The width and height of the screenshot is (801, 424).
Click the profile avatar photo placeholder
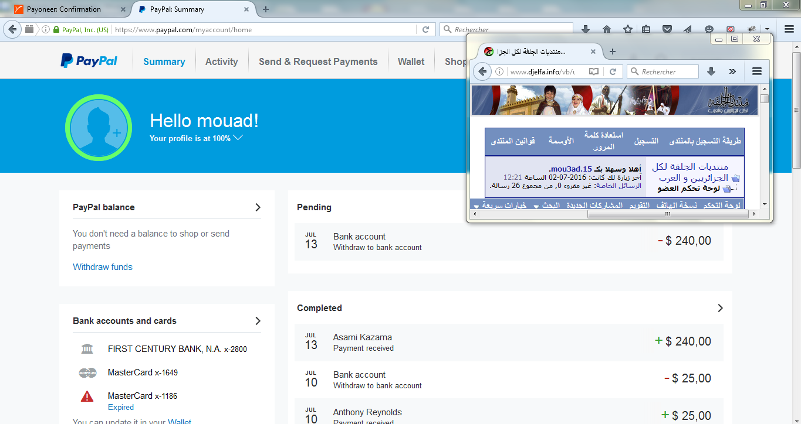98,127
